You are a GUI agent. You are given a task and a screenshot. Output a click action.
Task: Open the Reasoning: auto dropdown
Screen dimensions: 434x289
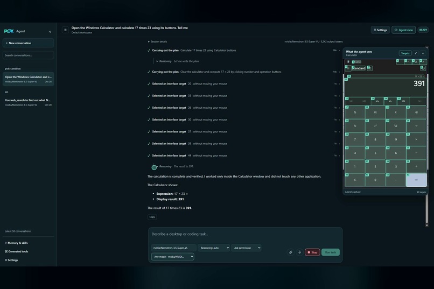pyautogui.click(x=214, y=248)
